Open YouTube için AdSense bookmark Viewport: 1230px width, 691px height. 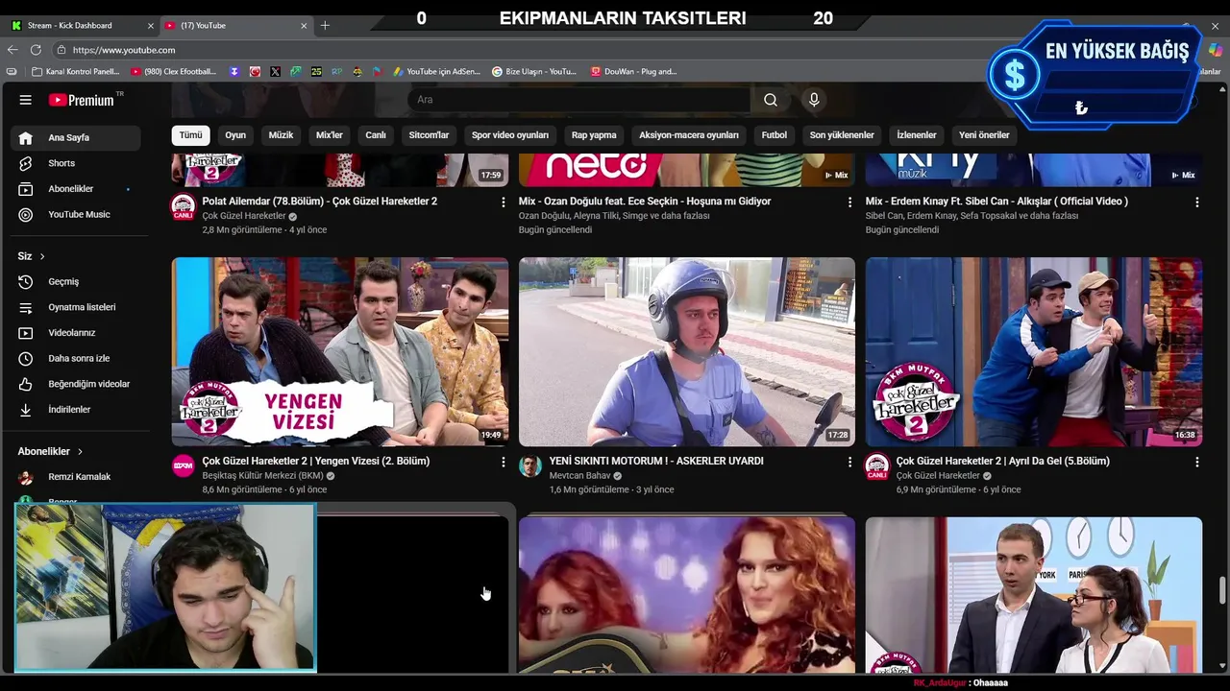(436, 71)
